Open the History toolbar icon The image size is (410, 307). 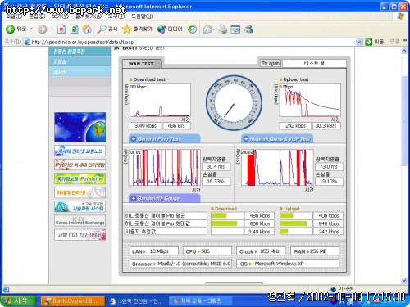[193, 29]
